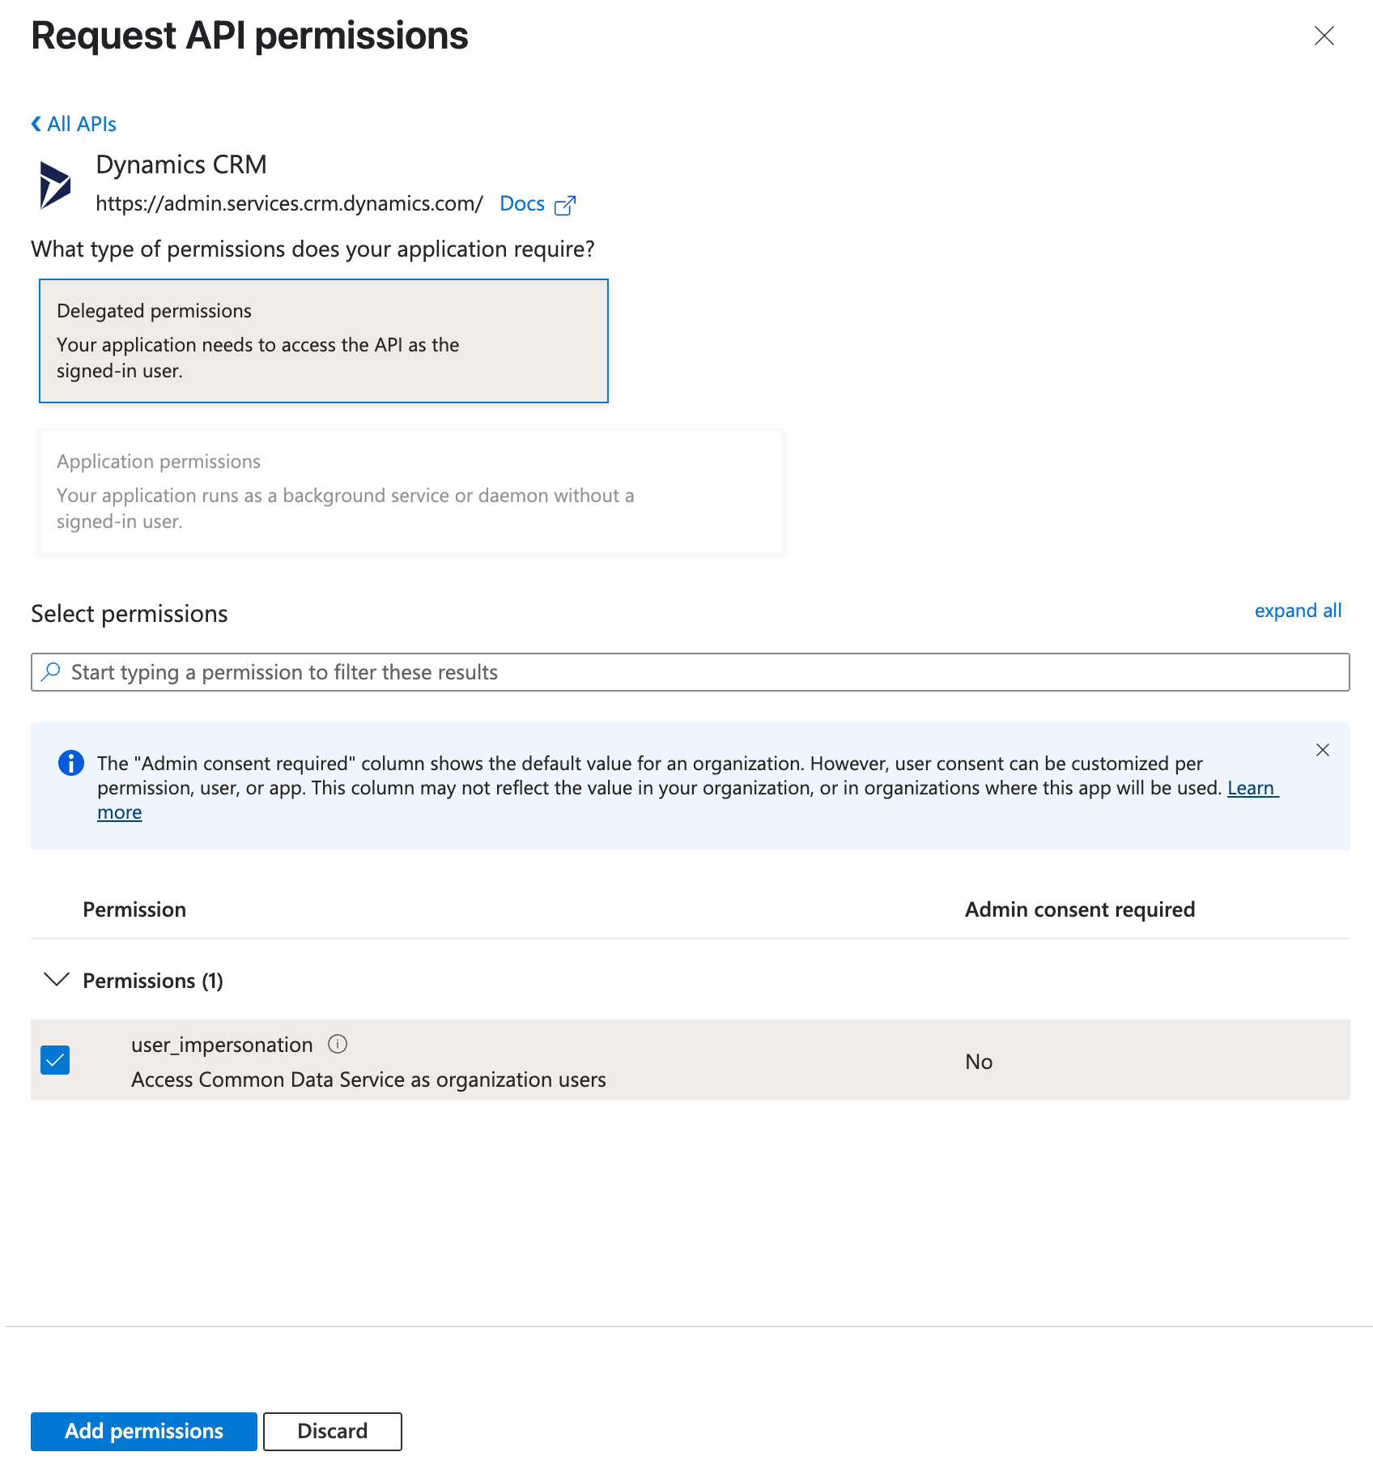Viewport: 1373px width, 1469px height.
Task: Select the Delegated permissions option
Action: click(x=323, y=340)
